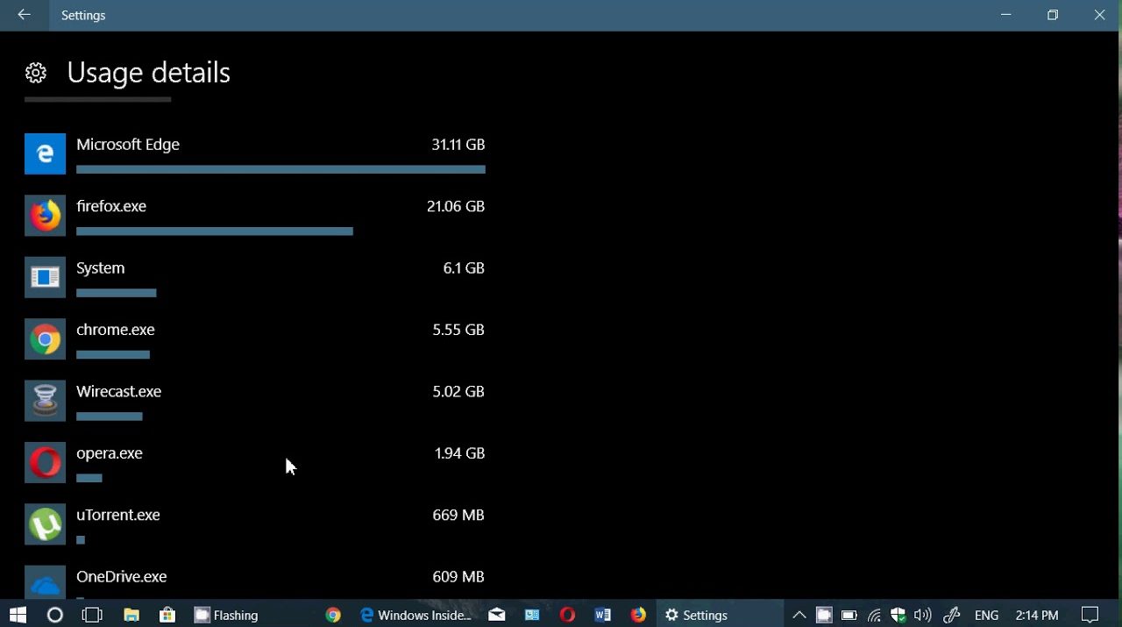Open Word from the taskbar

coord(602,615)
